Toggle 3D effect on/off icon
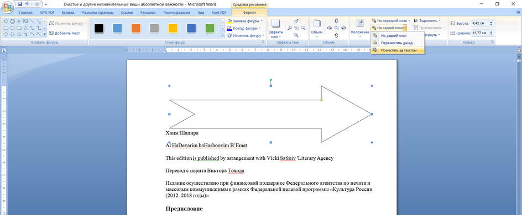The width and height of the screenshot is (522, 215). 337,28
